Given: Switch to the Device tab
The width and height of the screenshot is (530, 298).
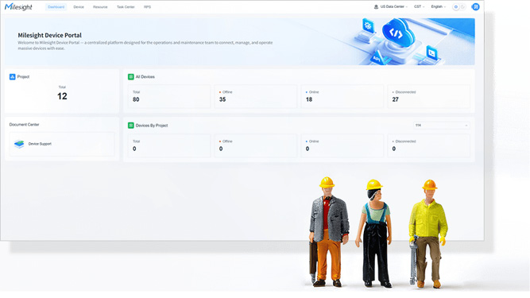Looking at the screenshot, I should (x=79, y=7).
